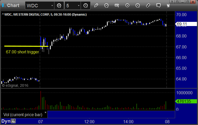
Task: Click the pop-out window button
Action: pyautogui.click(x=177, y=2)
